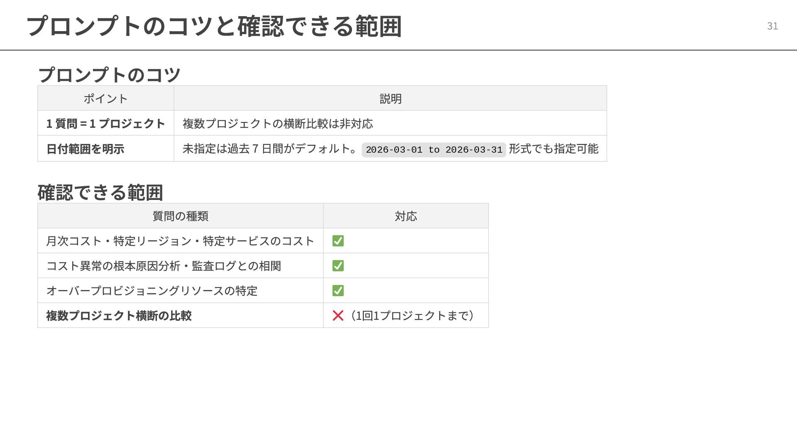Click the 月次コスト・特定リージョン row text
Screen dimensions: 797x448
click(180, 241)
